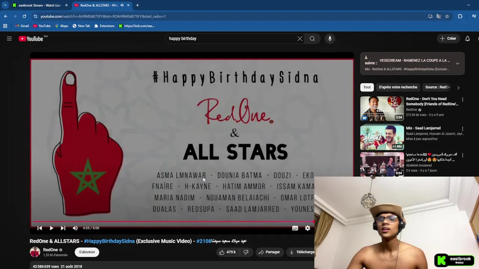
Task: Open the Abdellah bouawad video thumbnail
Action: pos(382,164)
